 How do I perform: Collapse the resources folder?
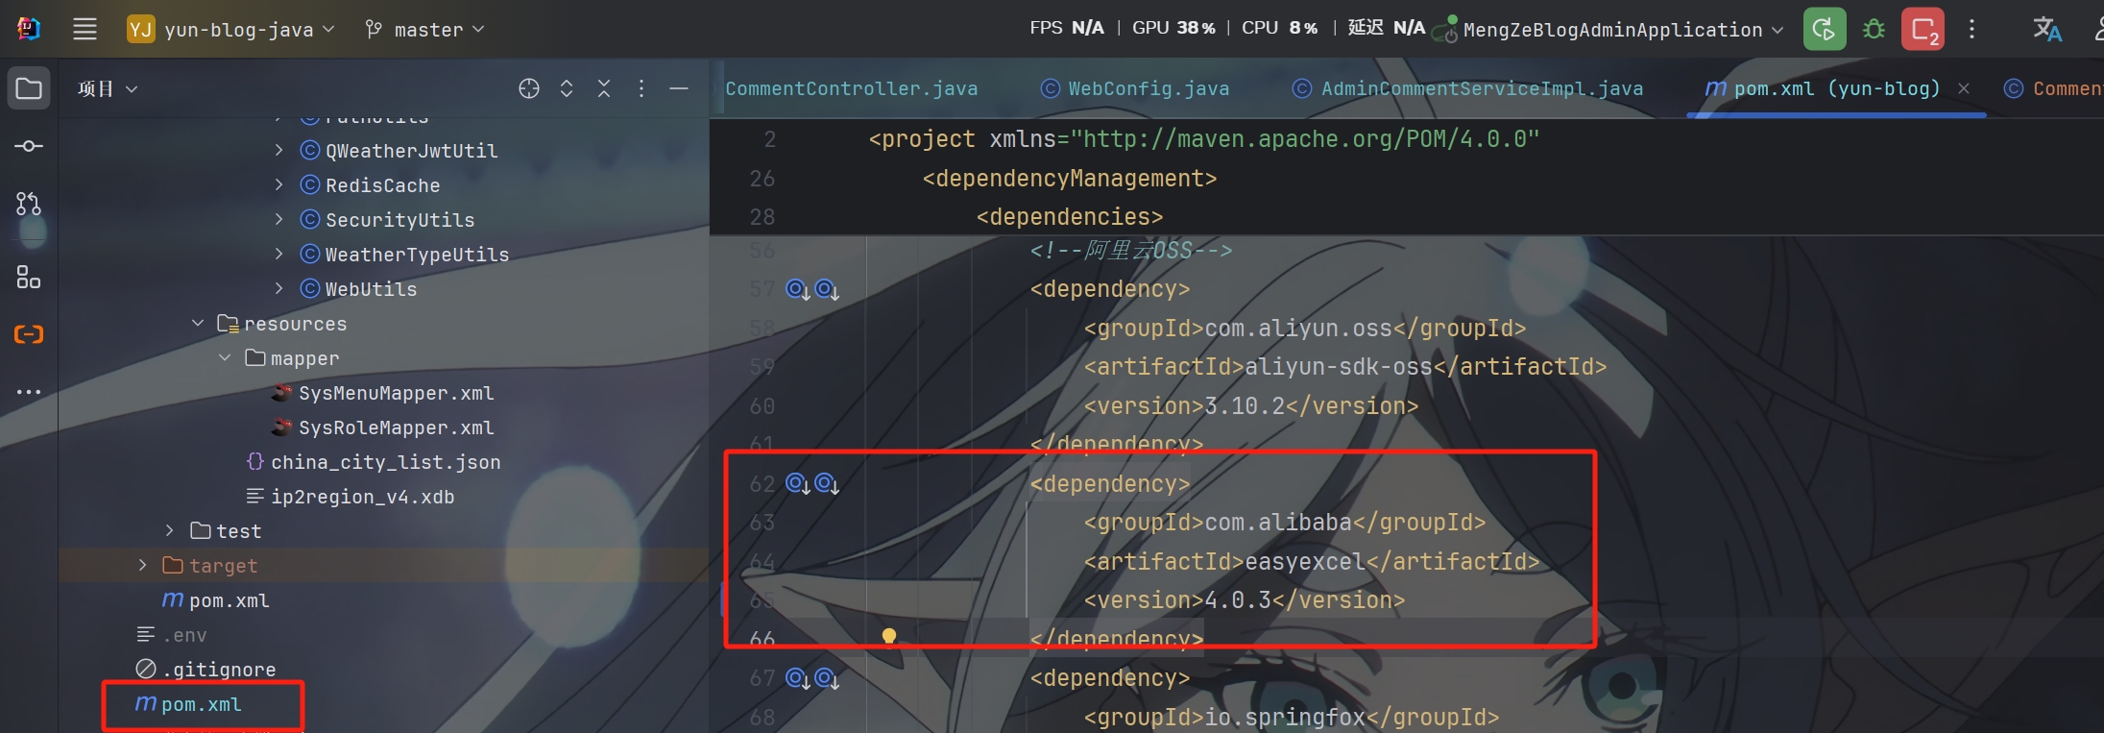click(198, 323)
